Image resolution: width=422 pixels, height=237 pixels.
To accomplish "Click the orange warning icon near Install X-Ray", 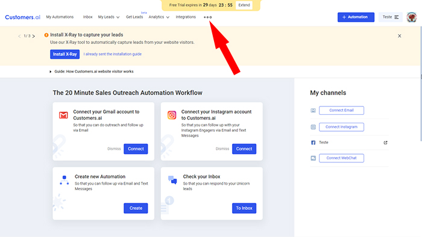I will [46, 35].
